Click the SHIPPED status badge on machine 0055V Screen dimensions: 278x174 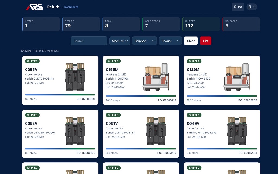point(32,61)
